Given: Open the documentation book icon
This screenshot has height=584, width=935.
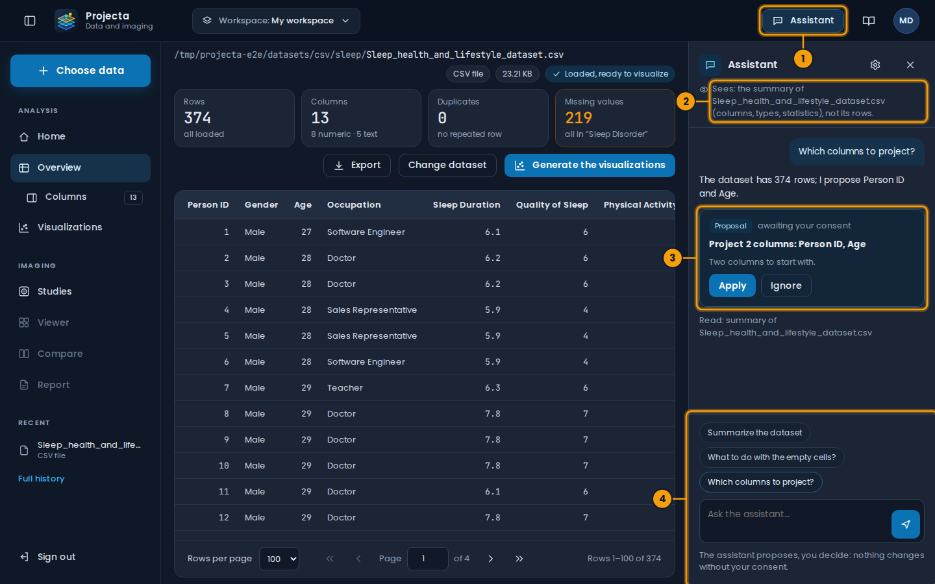Looking at the screenshot, I should pos(869,21).
